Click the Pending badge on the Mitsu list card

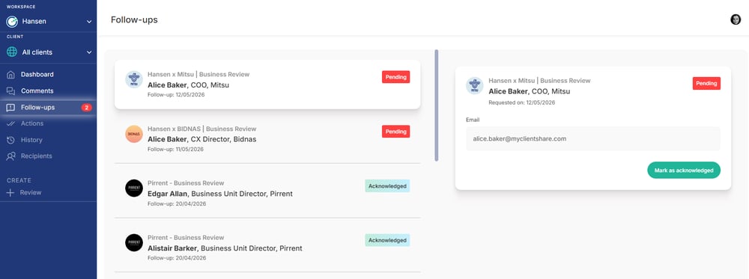click(x=395, y=77)
